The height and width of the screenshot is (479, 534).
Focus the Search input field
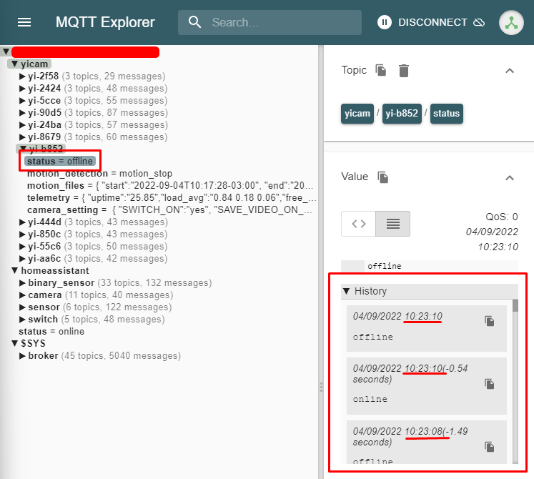click(x=270, y=22)
